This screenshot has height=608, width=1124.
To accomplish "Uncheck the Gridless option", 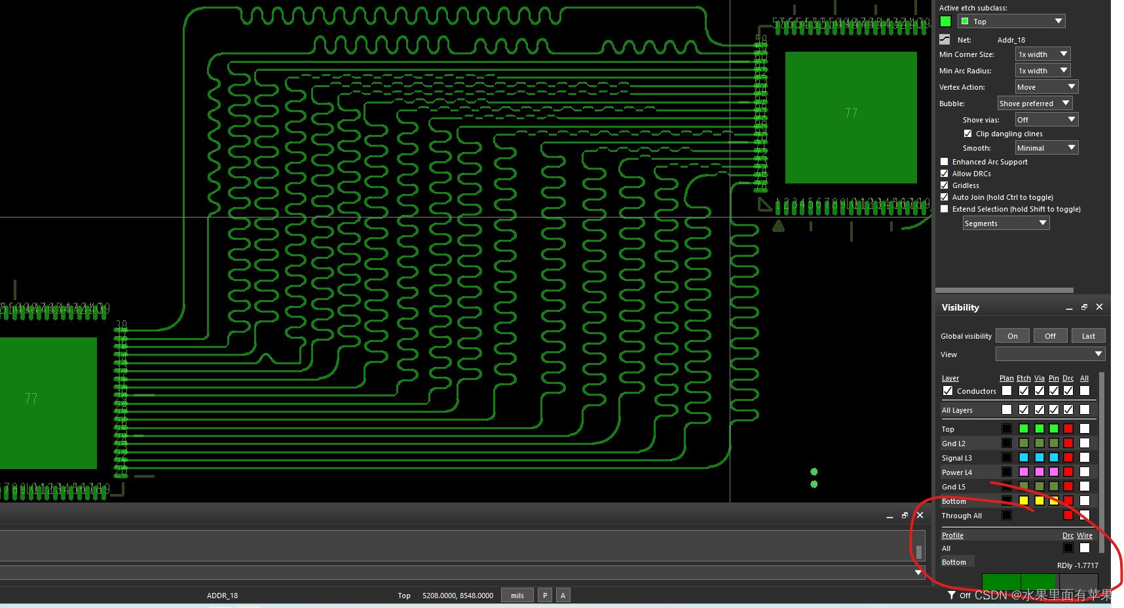I will click(944, 185).
